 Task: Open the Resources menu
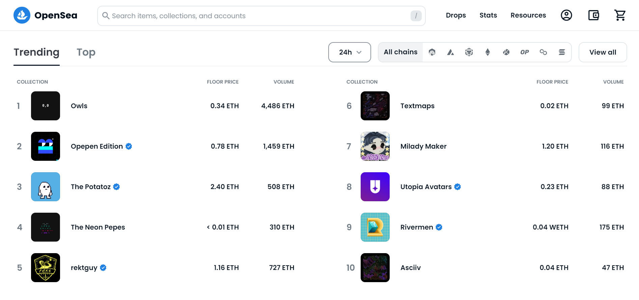tap(528, 15)
